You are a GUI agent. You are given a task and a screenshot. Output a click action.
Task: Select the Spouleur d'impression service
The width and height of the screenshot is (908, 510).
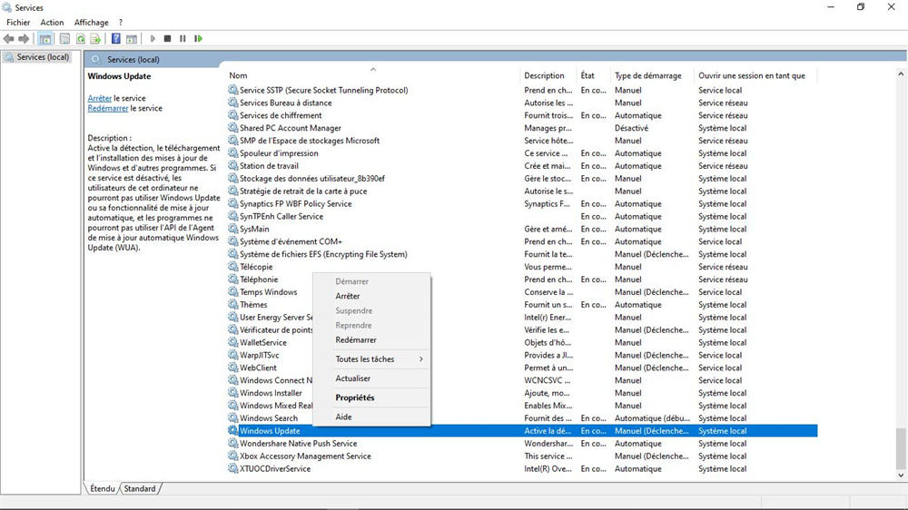click(279, 153)
